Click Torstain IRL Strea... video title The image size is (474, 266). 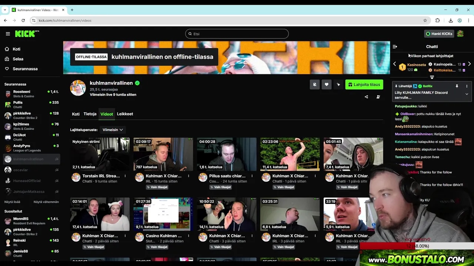[x=101, y=176]
